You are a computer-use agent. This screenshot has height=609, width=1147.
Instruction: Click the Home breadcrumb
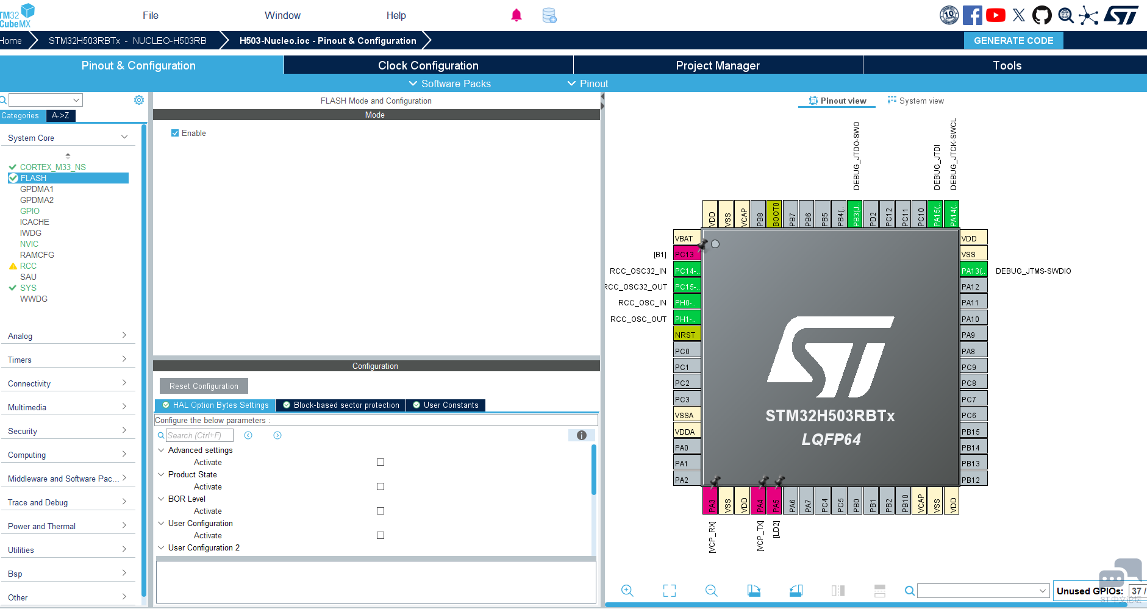[11, 40]
